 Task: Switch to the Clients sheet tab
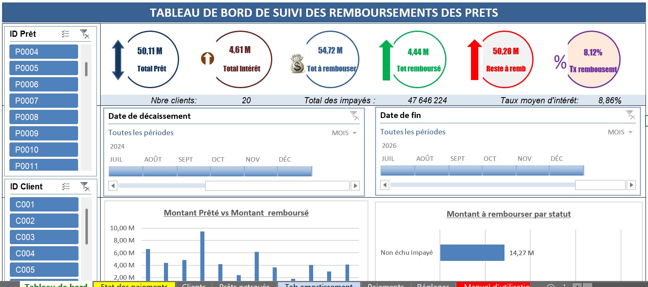point(194,285)
